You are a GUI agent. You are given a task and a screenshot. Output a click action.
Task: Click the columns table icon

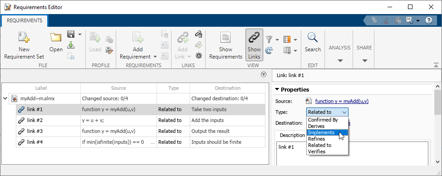287,40
